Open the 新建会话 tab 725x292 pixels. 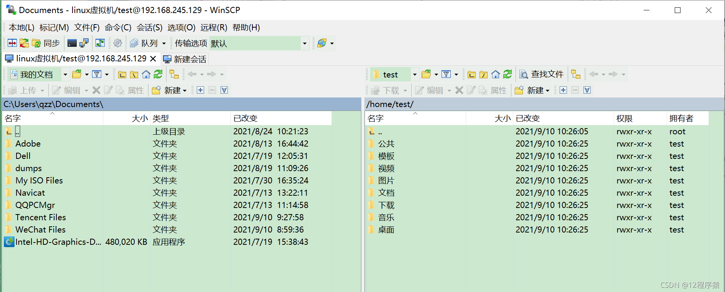185,59
